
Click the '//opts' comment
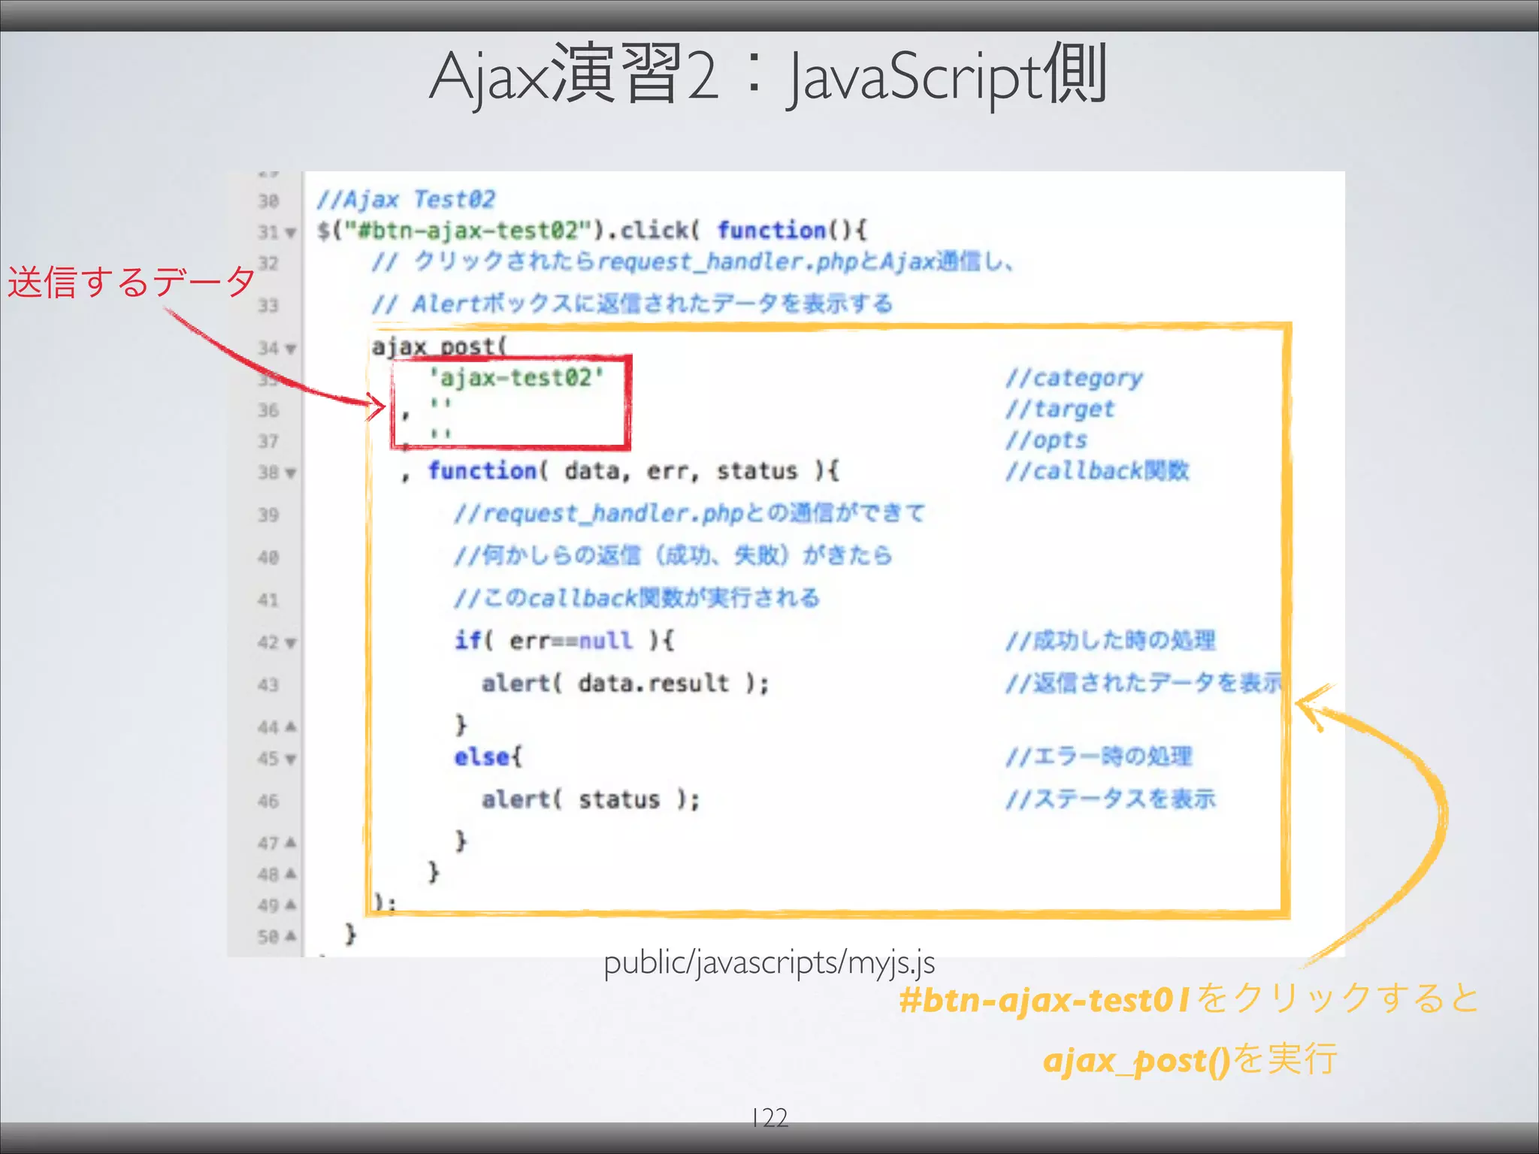(1046, 440)
